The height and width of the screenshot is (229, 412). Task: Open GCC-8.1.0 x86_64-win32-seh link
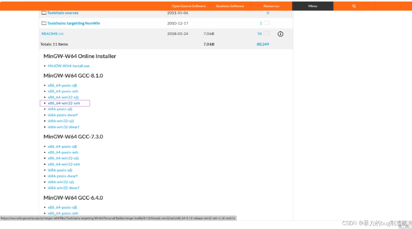63,103
